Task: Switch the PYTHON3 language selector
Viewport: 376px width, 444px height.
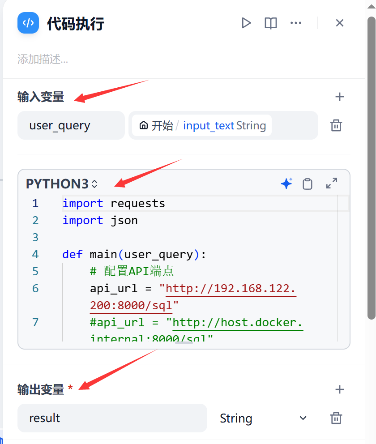Action: [62, 184]
